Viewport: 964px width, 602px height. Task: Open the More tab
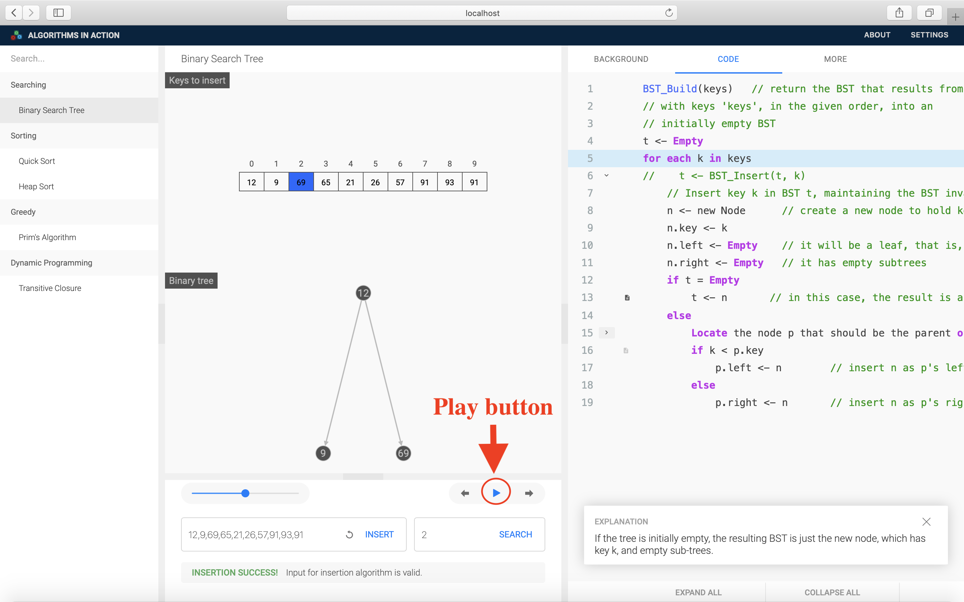tap(835, 59)
